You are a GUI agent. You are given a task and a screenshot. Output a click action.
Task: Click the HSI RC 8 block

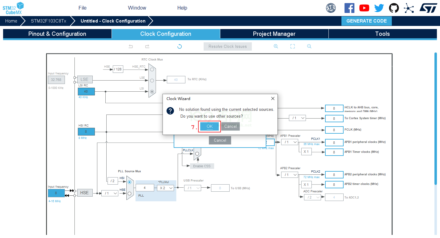[86, 132]
